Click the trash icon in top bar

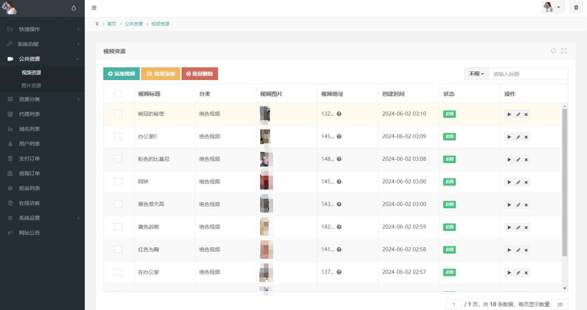pyautogui.click(x=576, y=8)
